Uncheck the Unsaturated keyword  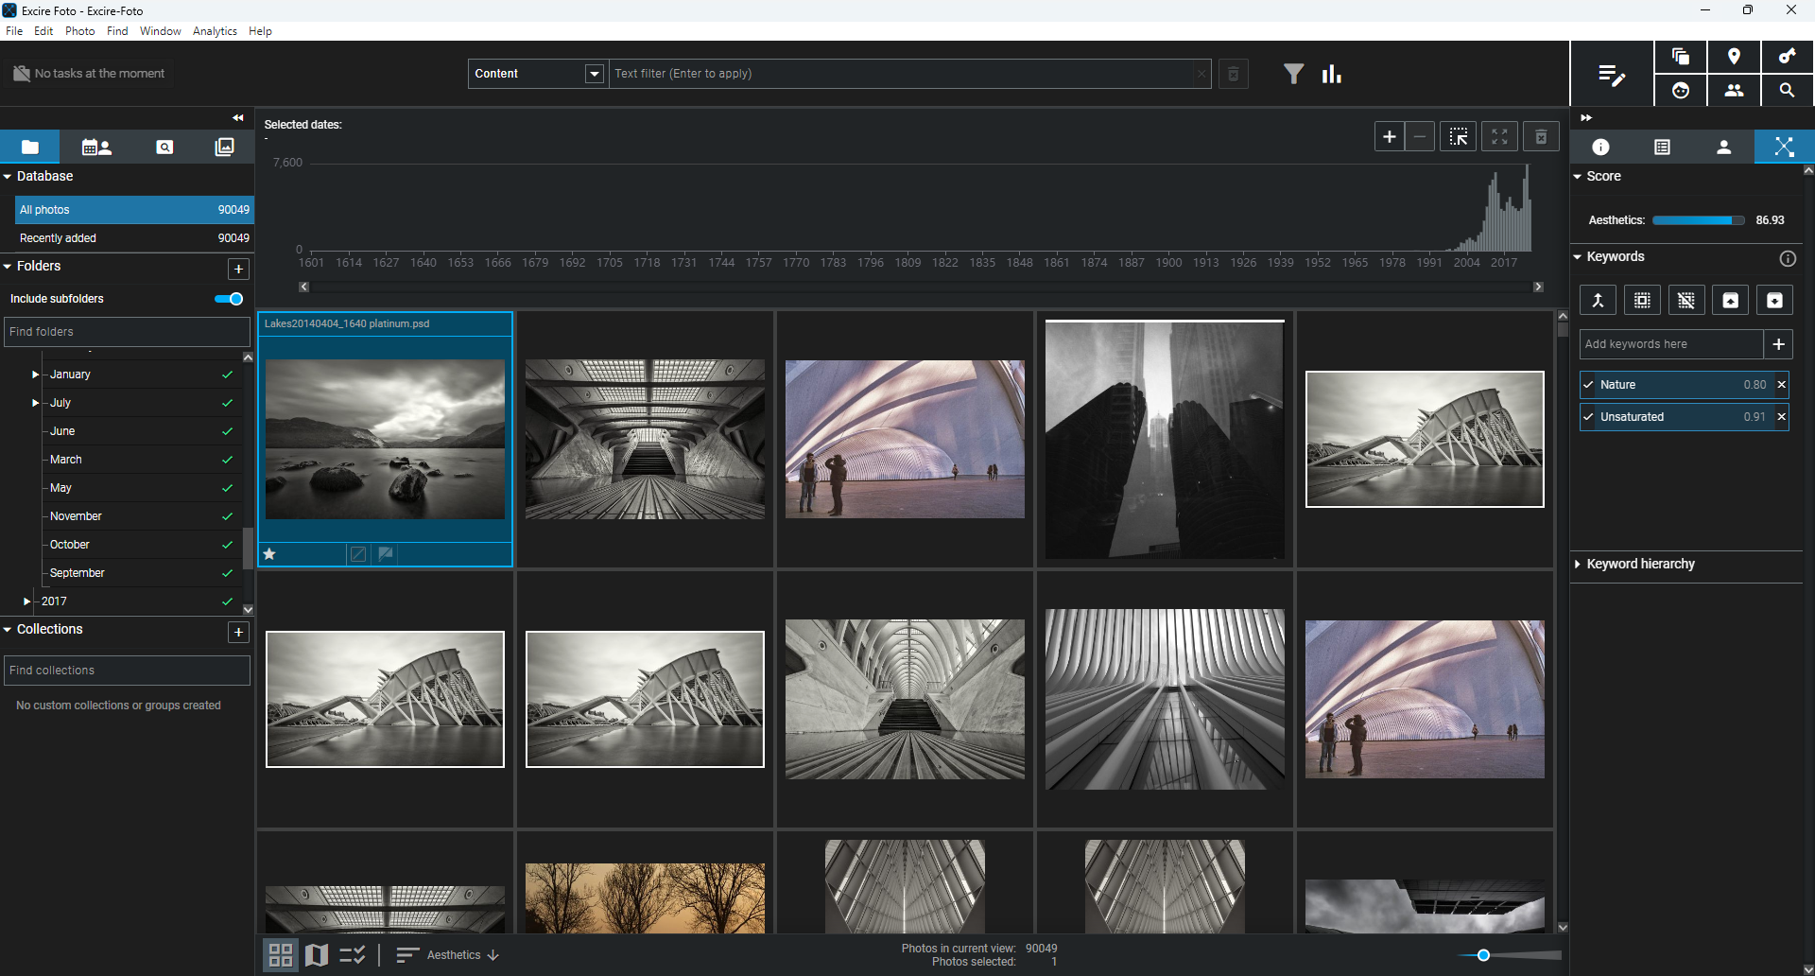(x=1588, y=417)
